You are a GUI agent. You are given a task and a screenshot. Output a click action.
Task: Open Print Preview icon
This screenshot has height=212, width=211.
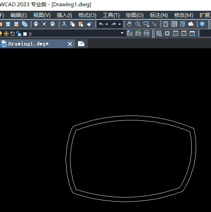(44, 24)
